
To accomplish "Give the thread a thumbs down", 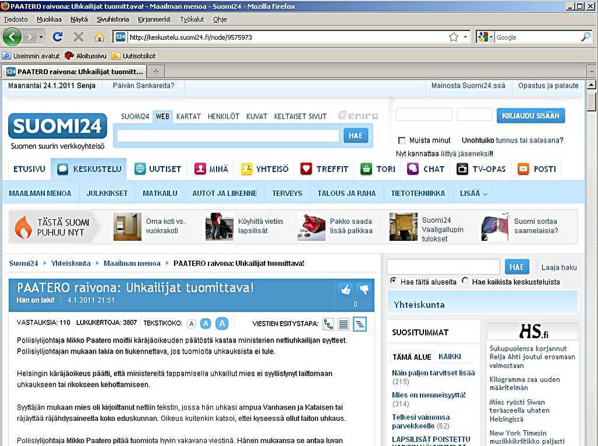I will tap(364, 290).
